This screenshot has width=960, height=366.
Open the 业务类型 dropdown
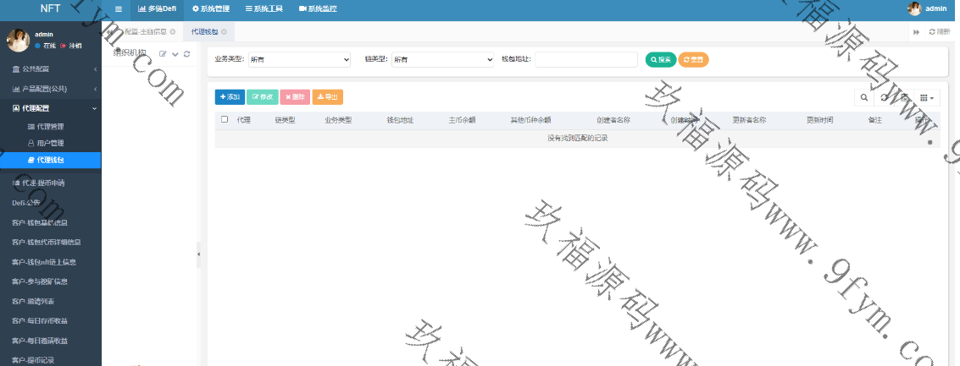click(x=298, y=59)
